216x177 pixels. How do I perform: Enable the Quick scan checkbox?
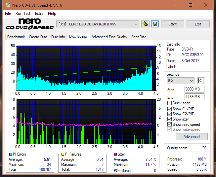pos(169,103)
